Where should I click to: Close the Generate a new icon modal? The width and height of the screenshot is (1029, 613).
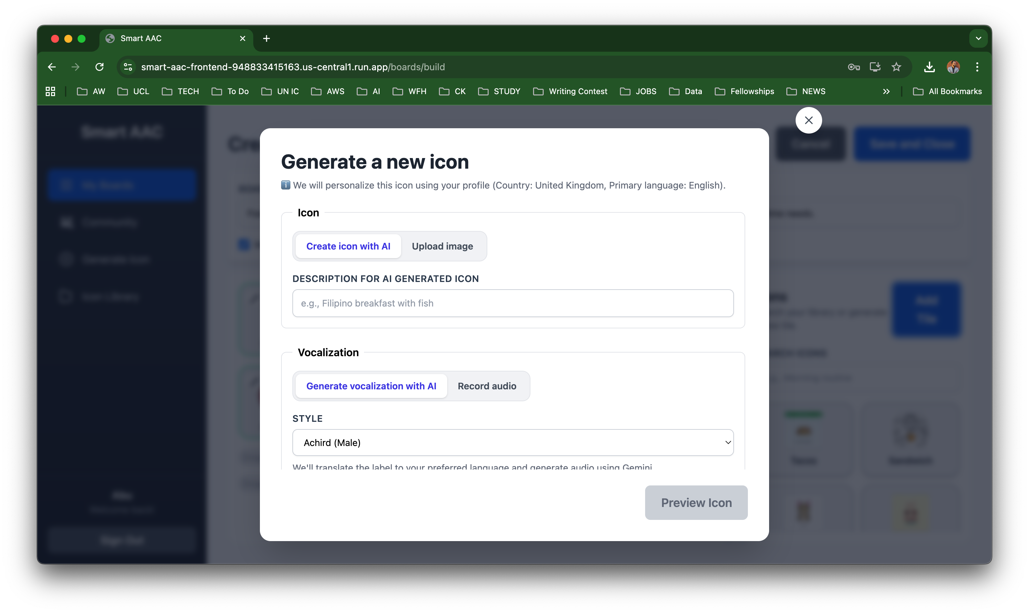point(808,120)
